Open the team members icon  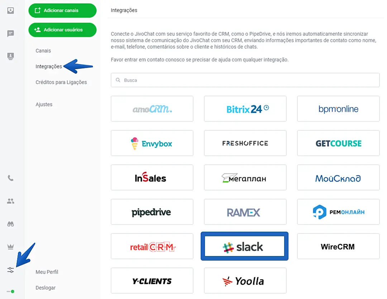tap(11, 201)
